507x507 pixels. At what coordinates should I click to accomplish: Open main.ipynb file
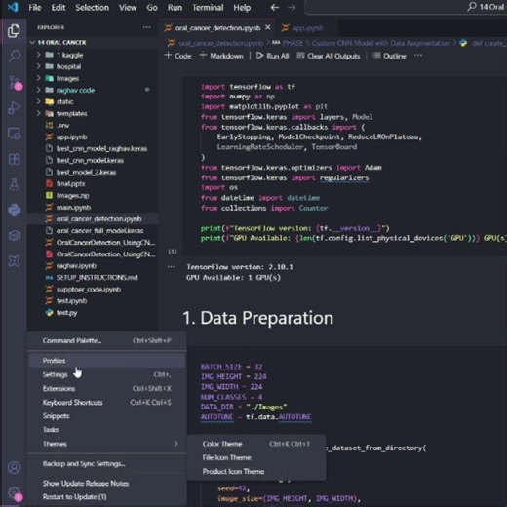[x=93, y=207]
